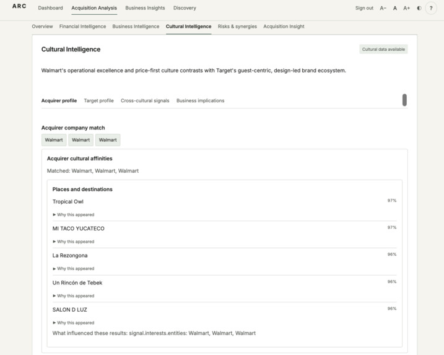Viewport: 444px width, 355px height.
Task: Select the Acquirer profile sub-tab
Action: pyautogui.click(x=59, y=100)
